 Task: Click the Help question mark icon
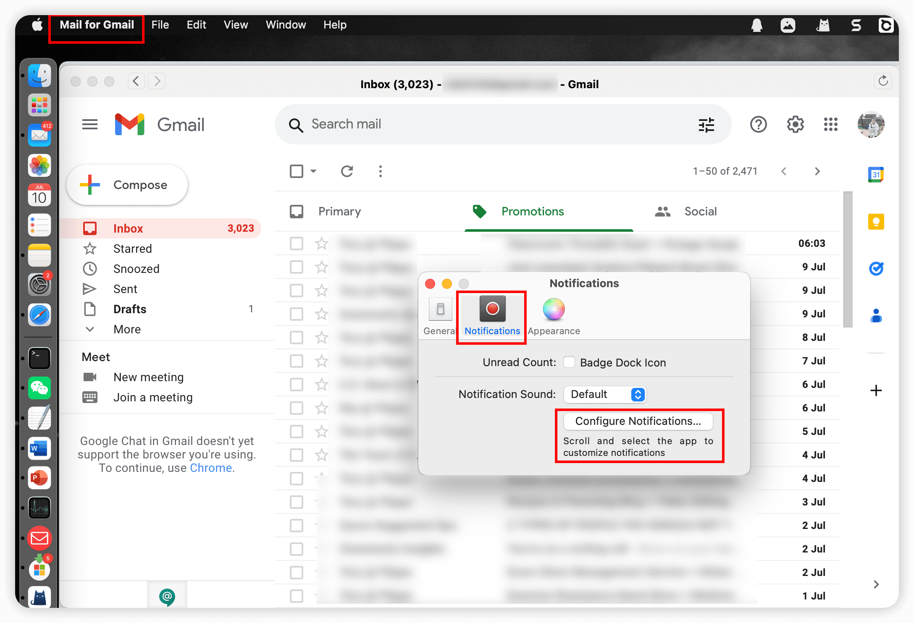coord(759,124)
